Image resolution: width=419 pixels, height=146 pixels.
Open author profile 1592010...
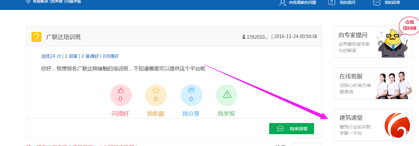257,37
